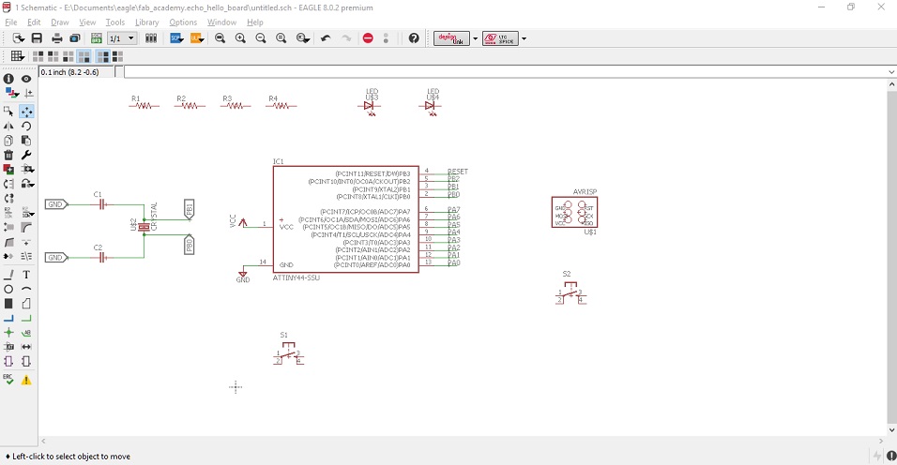Open the ULP run dropdown button

tap(197, 38)
